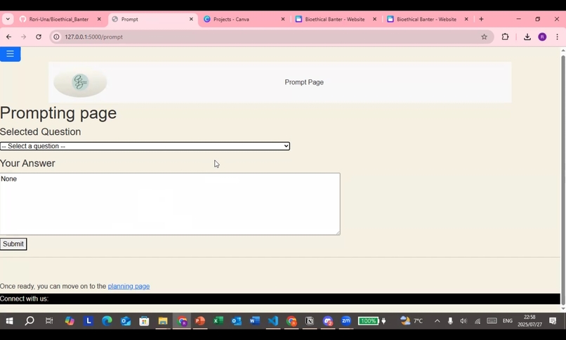Open the purple app left of Zoom
Viewport: 566px width, 340px height.
[x=328, y=321]
